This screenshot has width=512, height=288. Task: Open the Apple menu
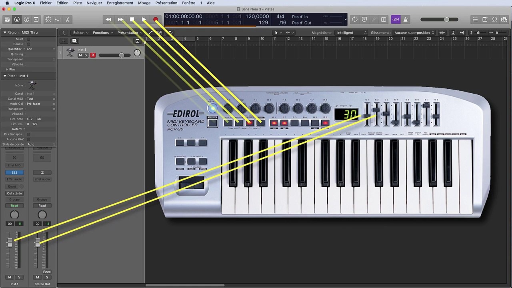[x=7, y=3]
